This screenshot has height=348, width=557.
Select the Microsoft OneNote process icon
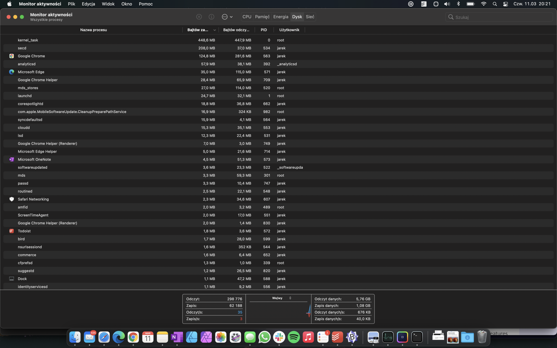(11, 160)
